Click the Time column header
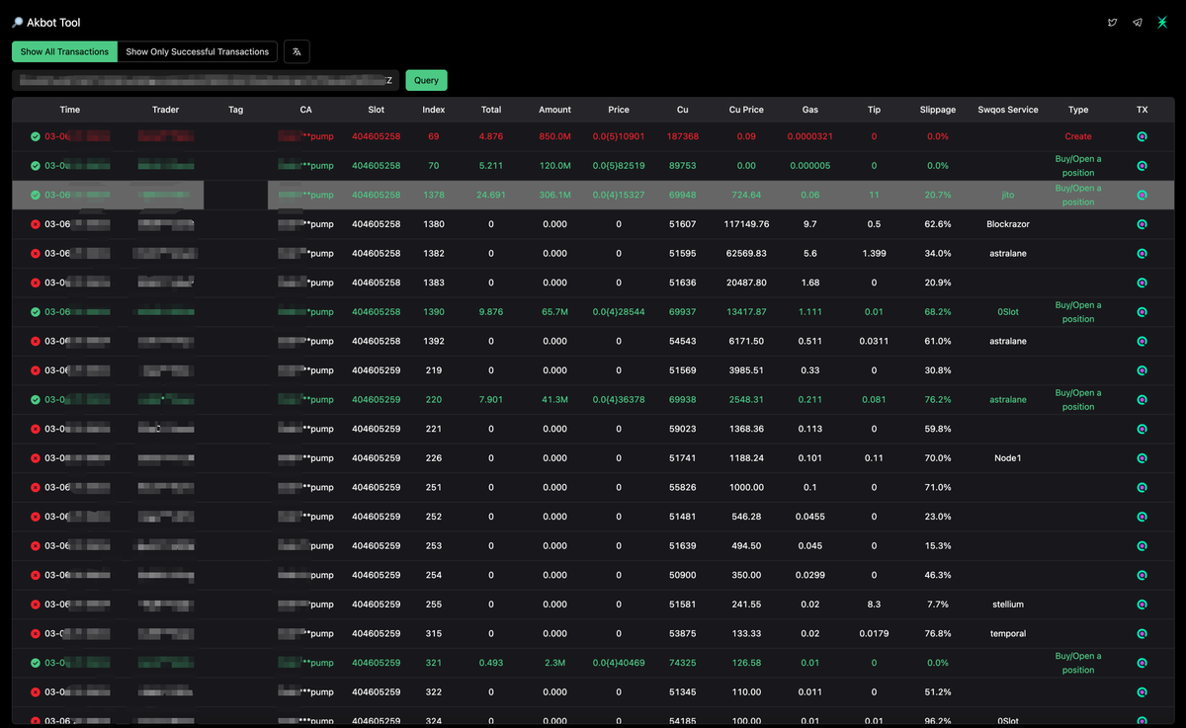This screenshot has height=728, width=1186. 70,110
